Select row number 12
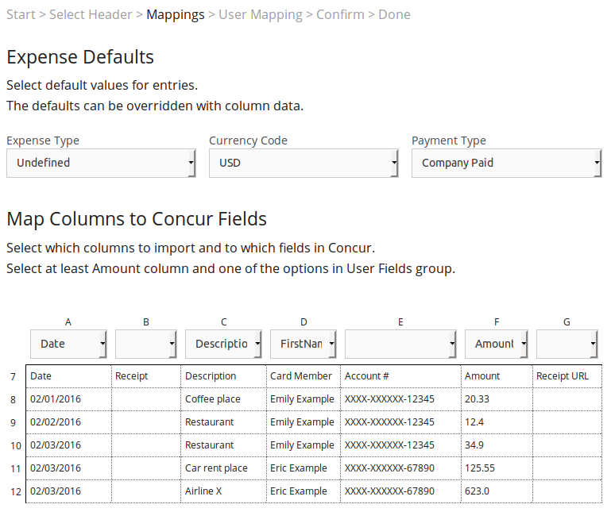The height and width of the screenshot is (512, 611). click(16, 491)
